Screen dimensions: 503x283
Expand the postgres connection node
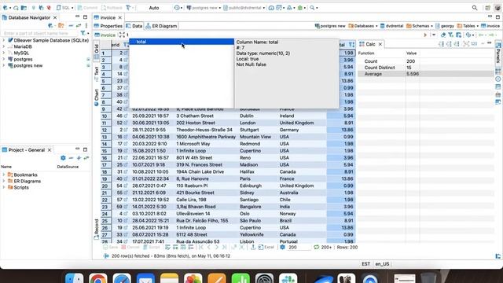tap(4, 60)
